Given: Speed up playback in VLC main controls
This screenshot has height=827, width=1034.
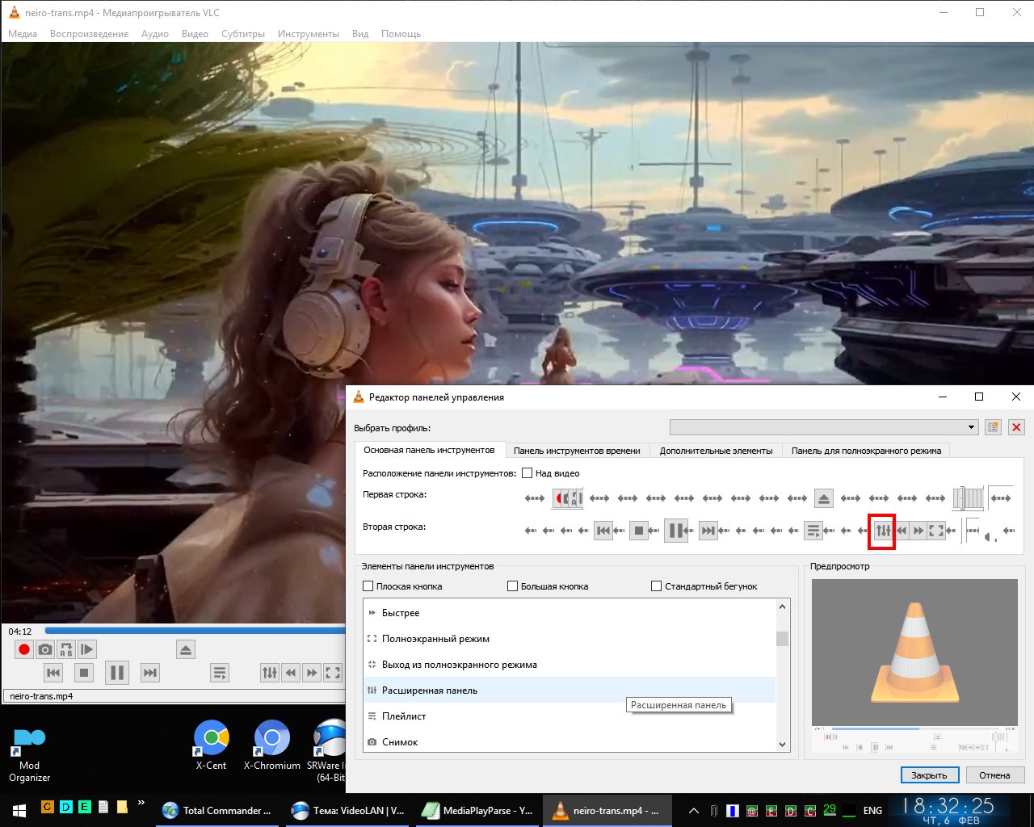Looking at the screenshot, I should (x=312, y=673).
